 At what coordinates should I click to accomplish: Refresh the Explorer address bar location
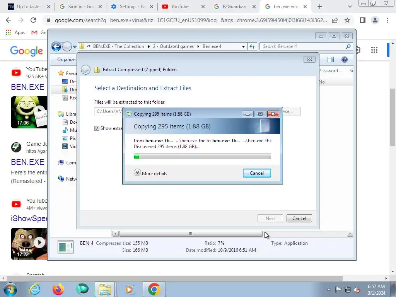click(x=252, y=46)
